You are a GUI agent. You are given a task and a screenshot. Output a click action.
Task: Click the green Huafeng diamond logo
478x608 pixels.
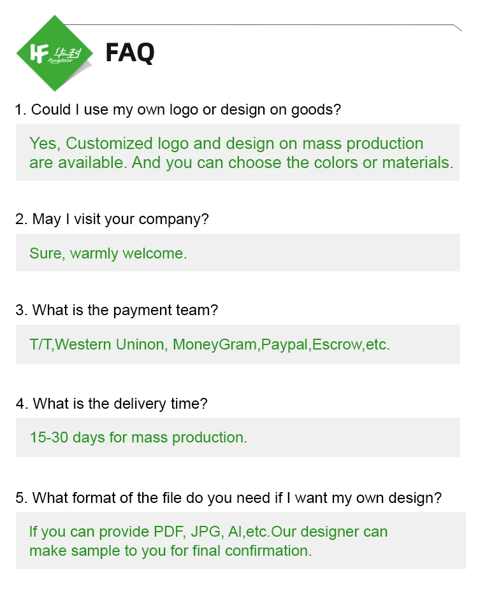point(54,53)
